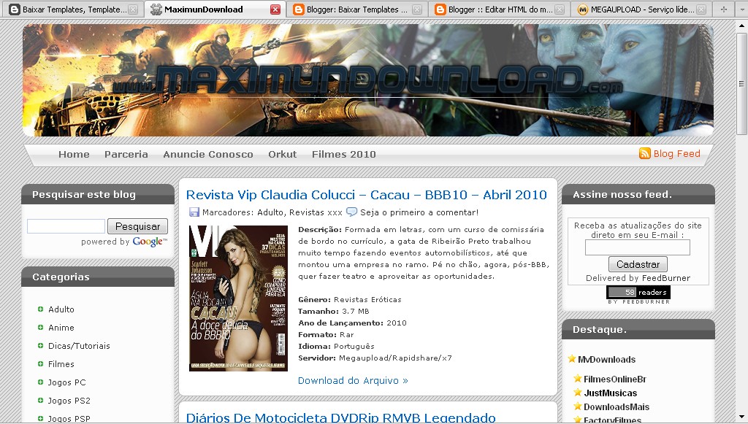Close the MaximunDownload tab with red X
748x424 pixels.
tap(275, 9)
